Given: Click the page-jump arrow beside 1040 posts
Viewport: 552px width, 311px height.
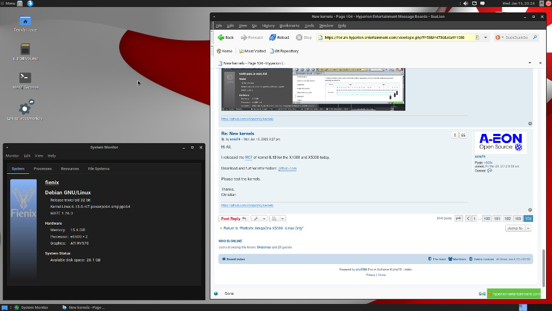Looking at the screenshot, I should (458, 219).
